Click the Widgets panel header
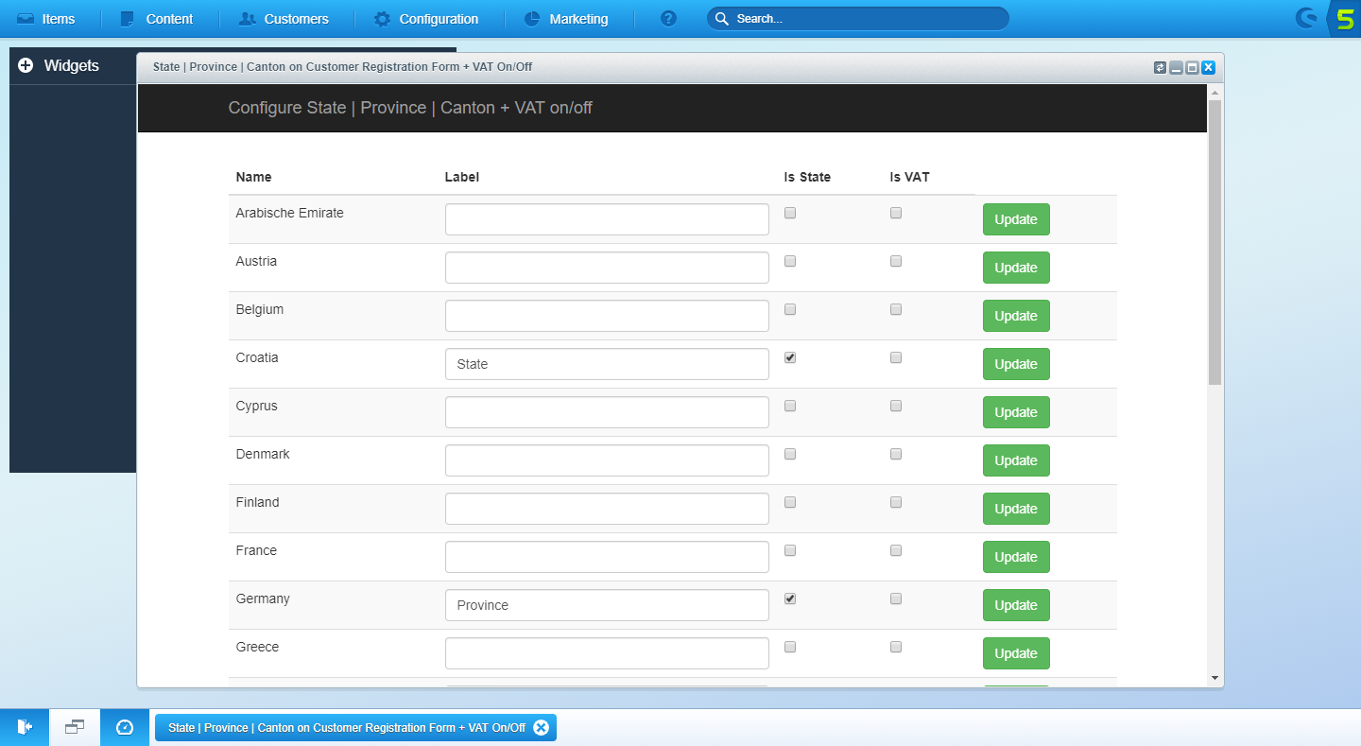Viewport: 1361px width, 746px height. pyautogui.click(x=72, y=66)
